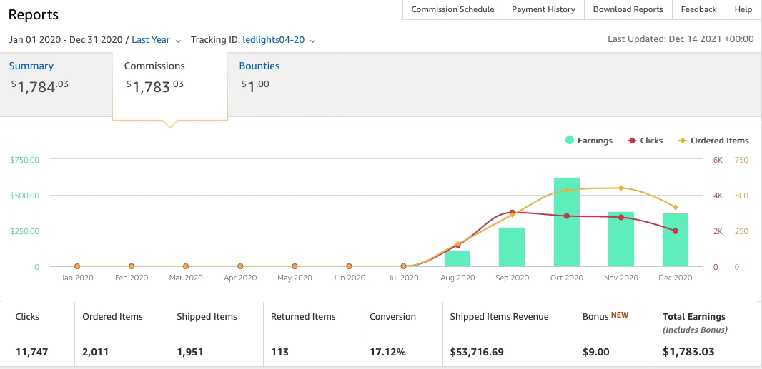This screenshot has width=762, height=369.
Task: Click the Clicks legend label
Action: 651,141
